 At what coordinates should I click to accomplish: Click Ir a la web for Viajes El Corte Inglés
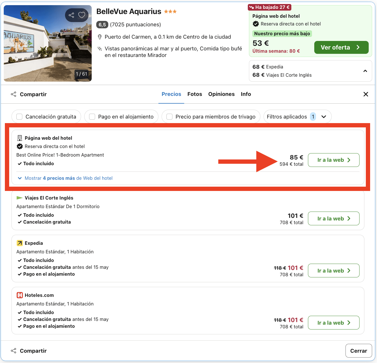click(x=333, y=218)
